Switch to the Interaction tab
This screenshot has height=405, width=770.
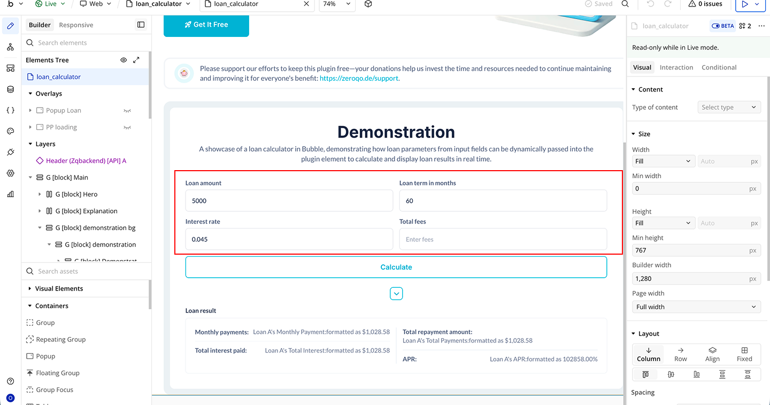pos(676,67)
